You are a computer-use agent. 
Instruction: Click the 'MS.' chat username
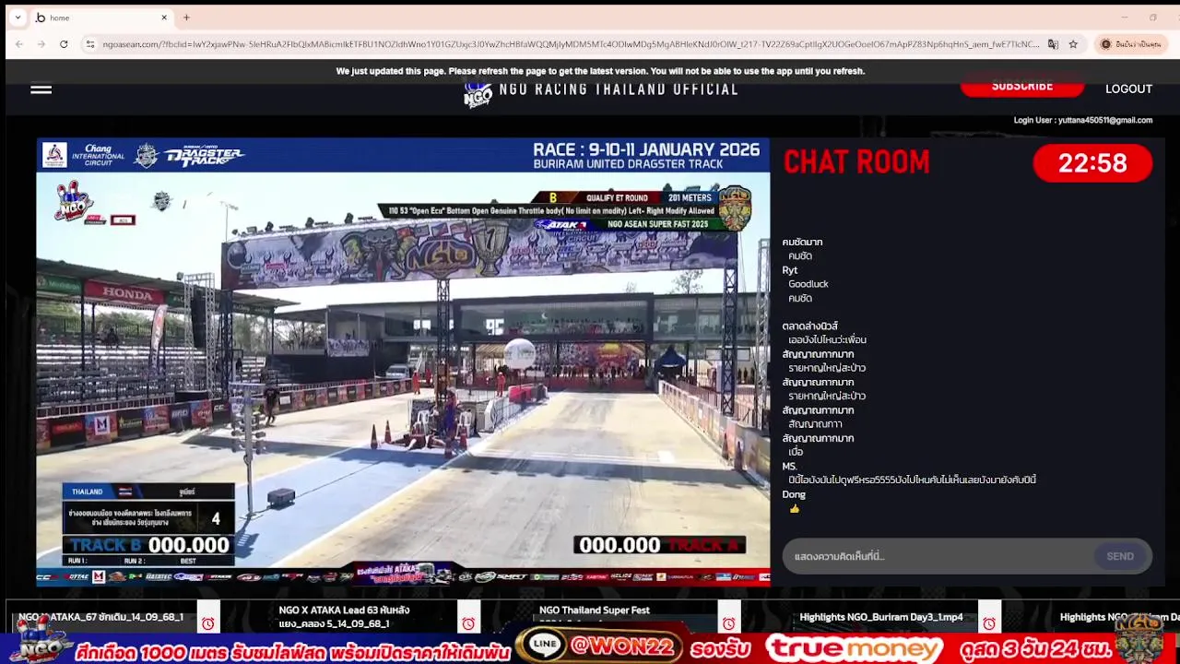tap(789, 467)
